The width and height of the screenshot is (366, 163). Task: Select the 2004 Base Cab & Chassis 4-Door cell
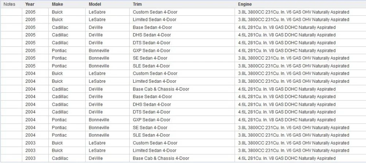click(x=182, y=89)
